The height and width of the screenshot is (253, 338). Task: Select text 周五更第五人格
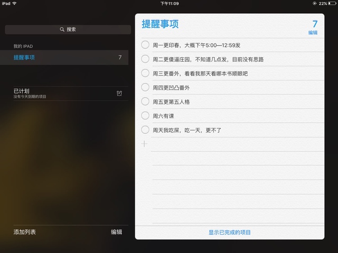(x=171, y=102)
